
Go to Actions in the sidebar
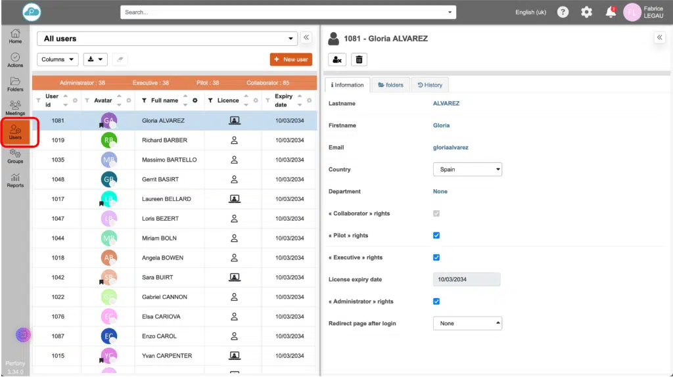tap(15, 61)
